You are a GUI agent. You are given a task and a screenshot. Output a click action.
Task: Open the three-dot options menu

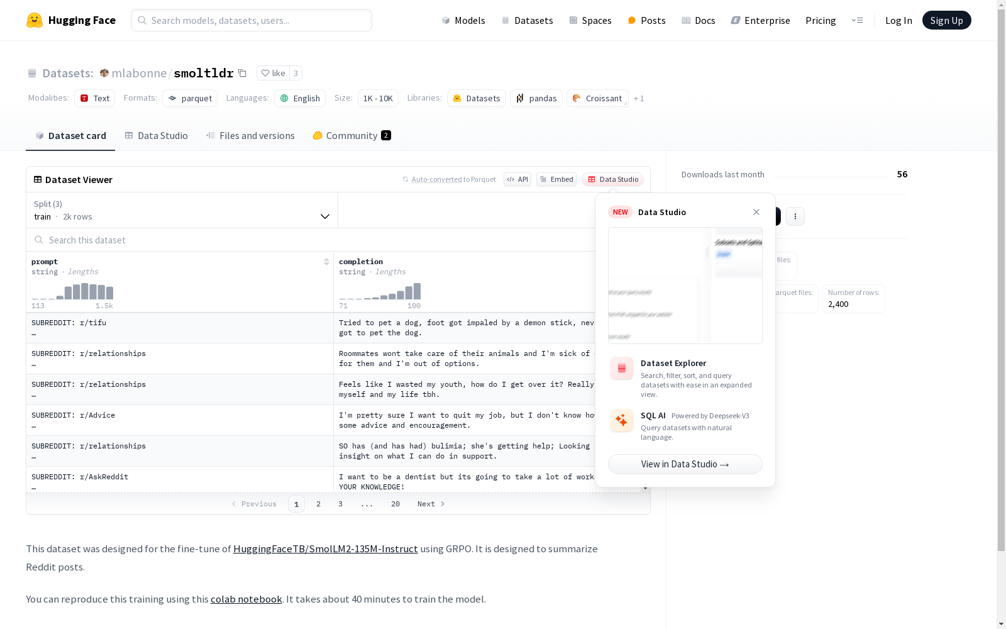(795, 216)
